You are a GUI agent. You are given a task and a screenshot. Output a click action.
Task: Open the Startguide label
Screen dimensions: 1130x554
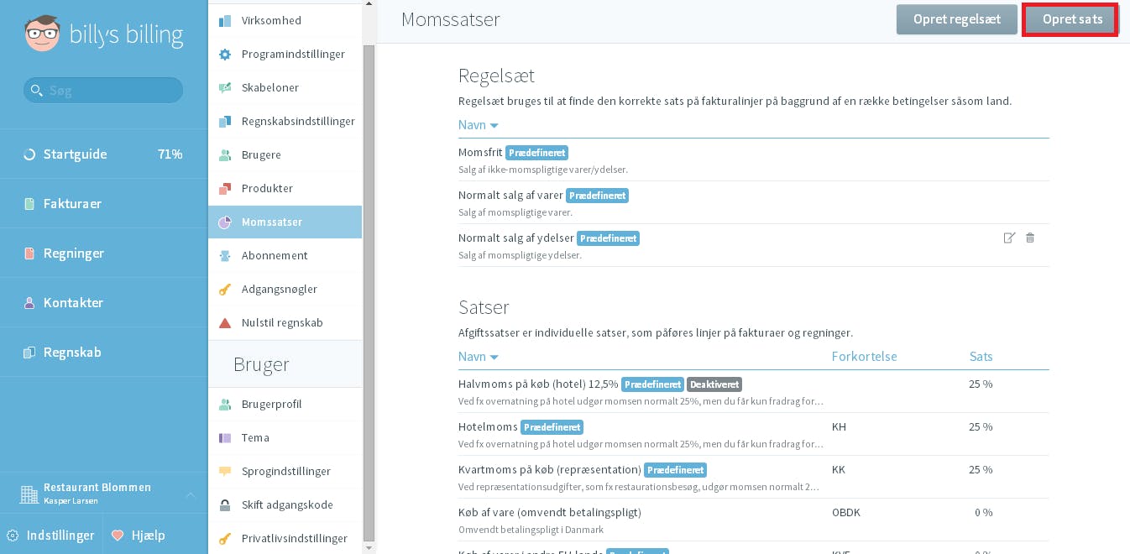point(76,154)
